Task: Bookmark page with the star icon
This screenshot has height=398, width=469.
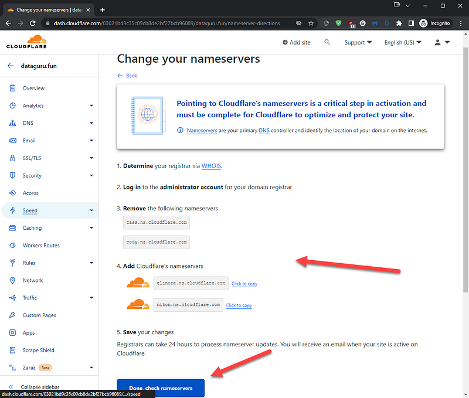Action: [311, 23]
